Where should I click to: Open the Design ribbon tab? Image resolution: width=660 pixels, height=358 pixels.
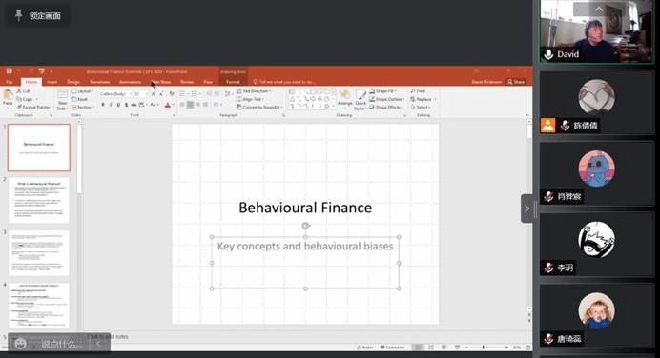pos(73,82)
